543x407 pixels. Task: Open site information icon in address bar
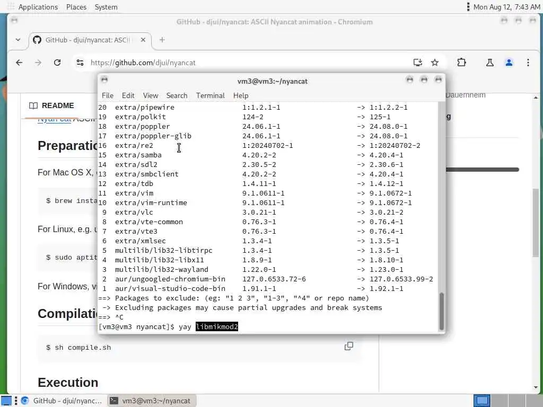coord(80,63)
